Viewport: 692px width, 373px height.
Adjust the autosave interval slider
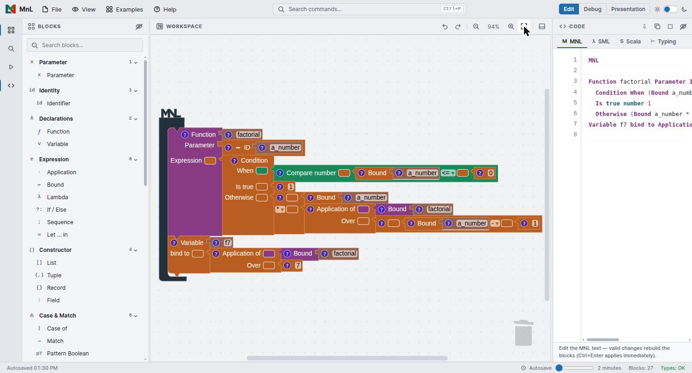[x=574, y=368]
